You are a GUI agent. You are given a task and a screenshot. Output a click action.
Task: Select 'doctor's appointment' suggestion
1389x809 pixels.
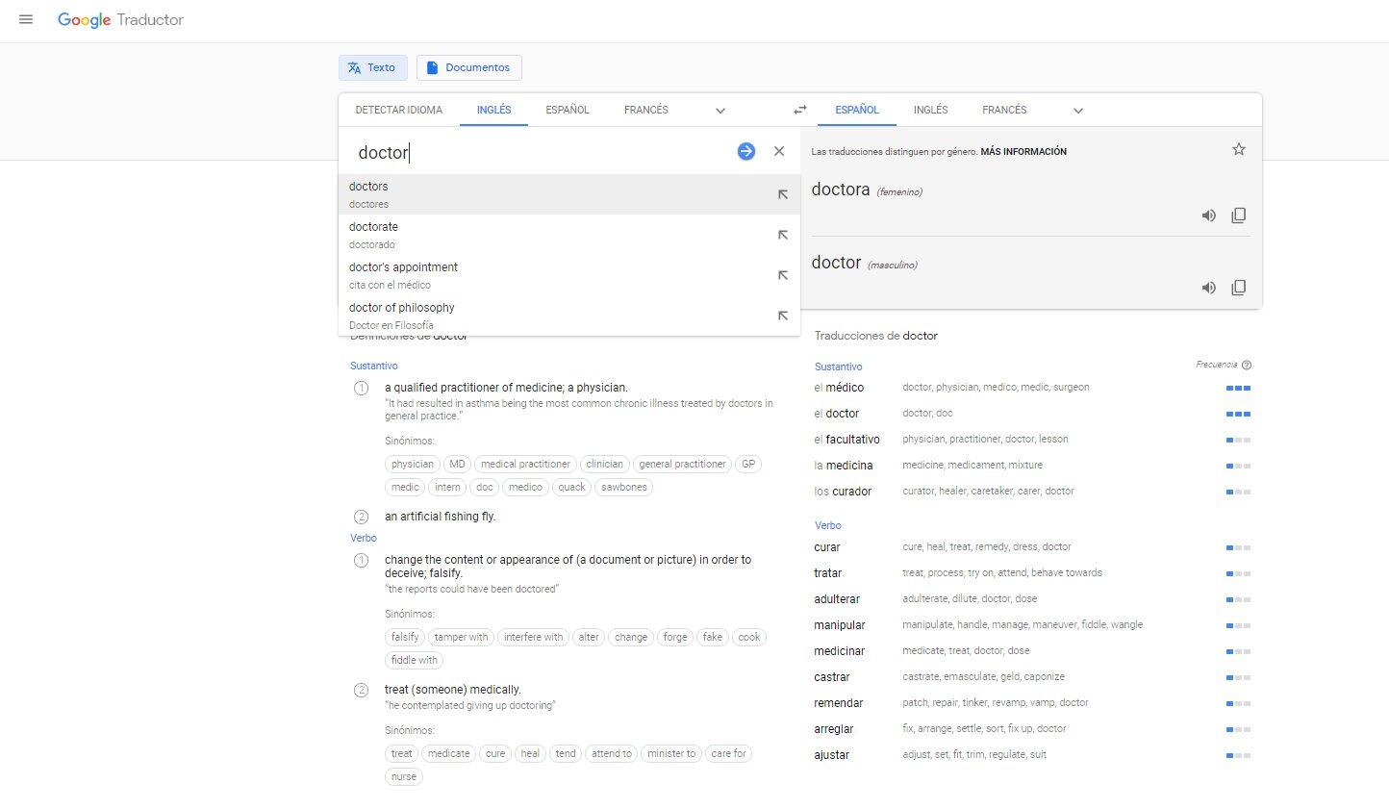(404, 267)
